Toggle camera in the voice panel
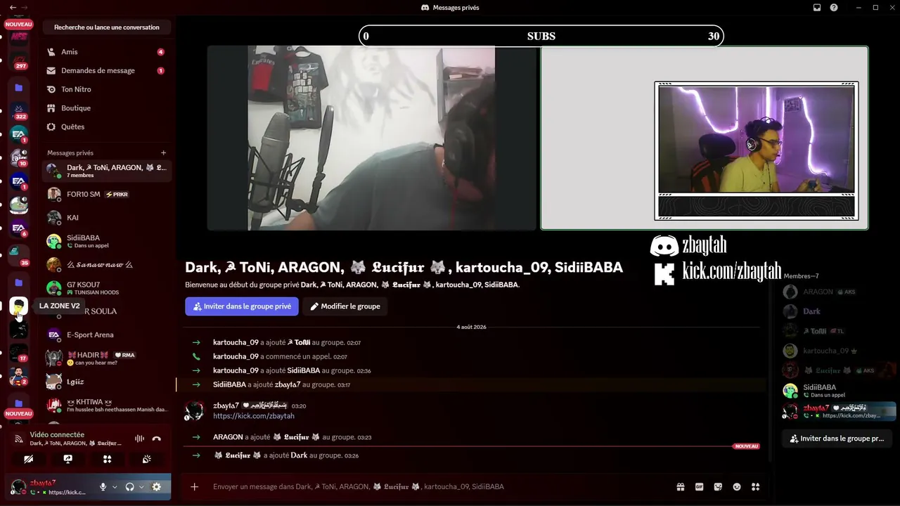 point(28,459)
